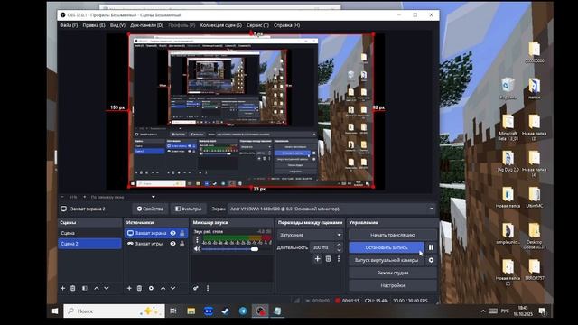578x325 pixels.
Task: Click the taskbar search box Поиск
Action: coord(114,311)
